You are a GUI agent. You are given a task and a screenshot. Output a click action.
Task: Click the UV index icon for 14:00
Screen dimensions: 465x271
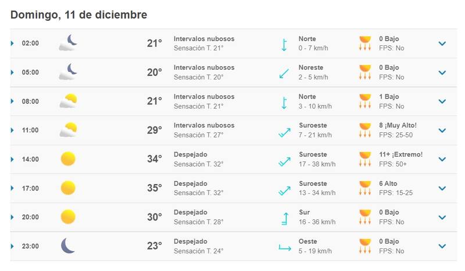tap(365, 159)
